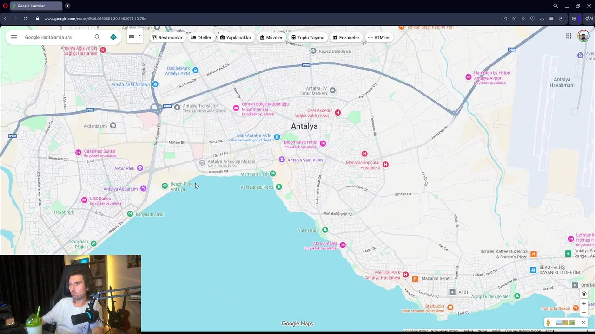Open the browser profile icon
This screenshot has height=334, width=595.
[x=561, y=19]
